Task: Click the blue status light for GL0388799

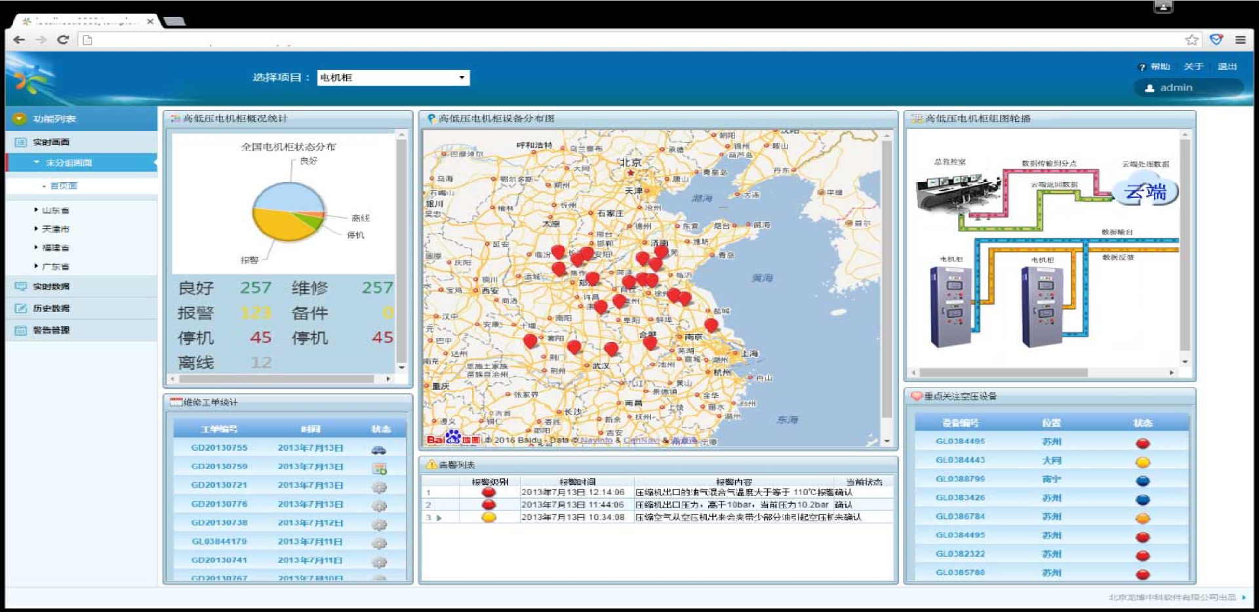Action: (x=1142, y=481)
